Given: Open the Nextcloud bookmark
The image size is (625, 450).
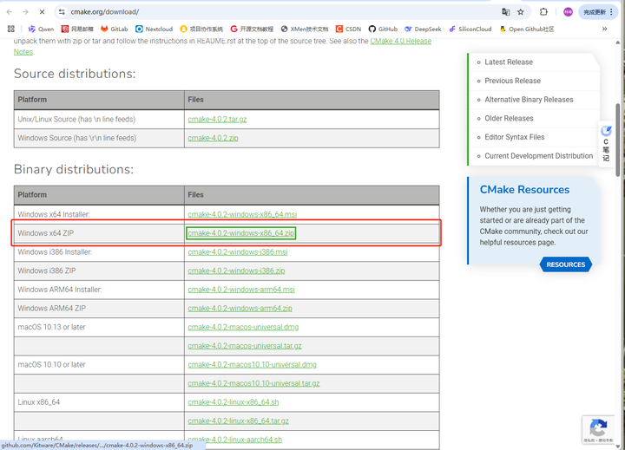Looking at the screenshot, I should 154,29.
